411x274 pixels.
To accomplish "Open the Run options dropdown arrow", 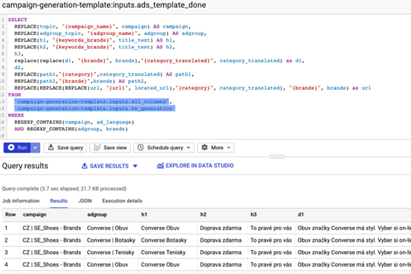I will tap(36, 148).
